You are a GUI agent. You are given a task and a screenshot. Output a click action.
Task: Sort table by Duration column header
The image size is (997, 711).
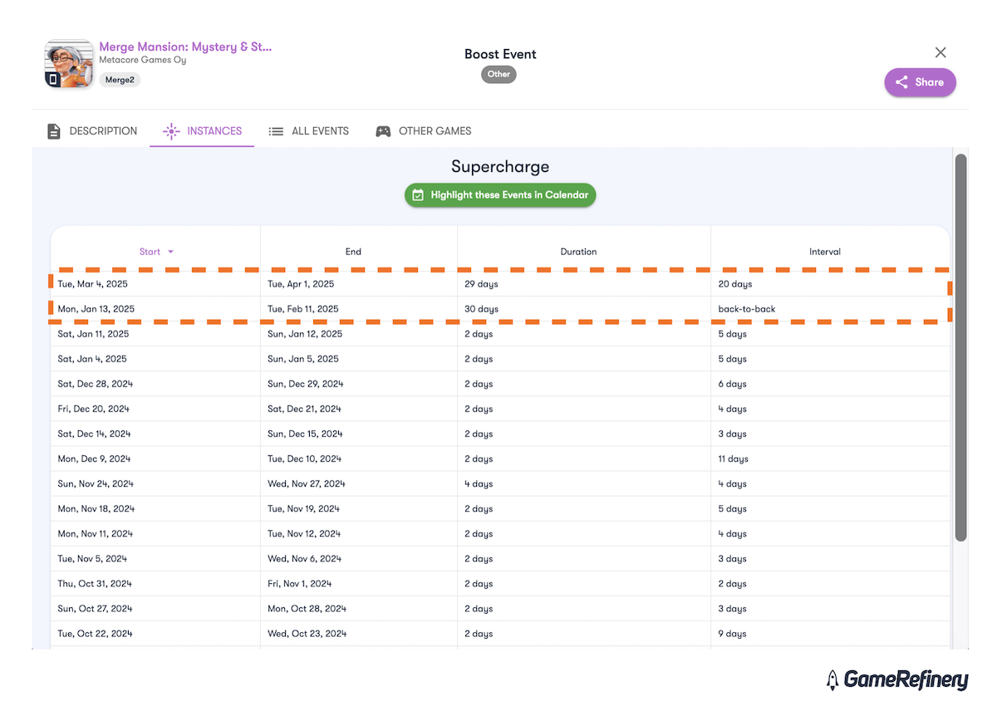point(578,252)
